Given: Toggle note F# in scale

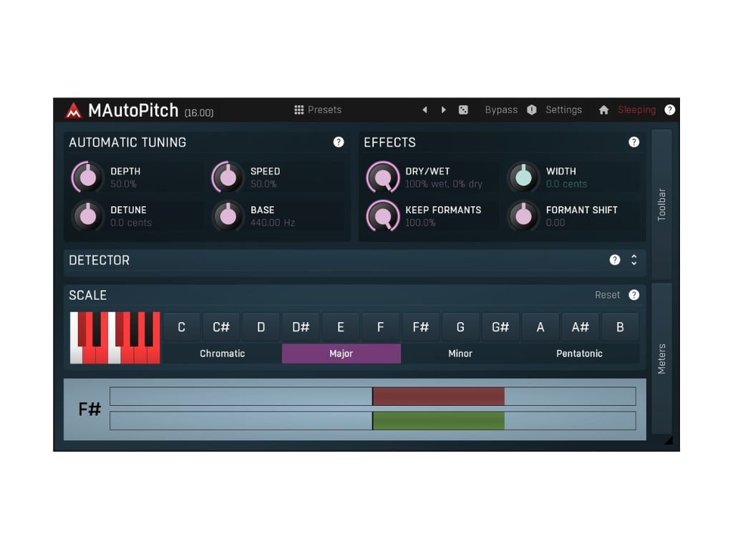Looking at the screenshot, I should coord(421,327).
